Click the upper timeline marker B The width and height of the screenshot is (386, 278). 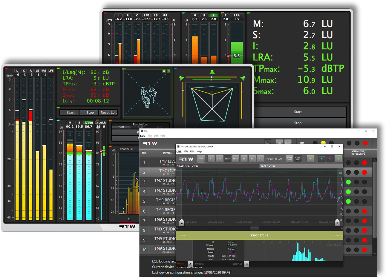coord(337,223)
